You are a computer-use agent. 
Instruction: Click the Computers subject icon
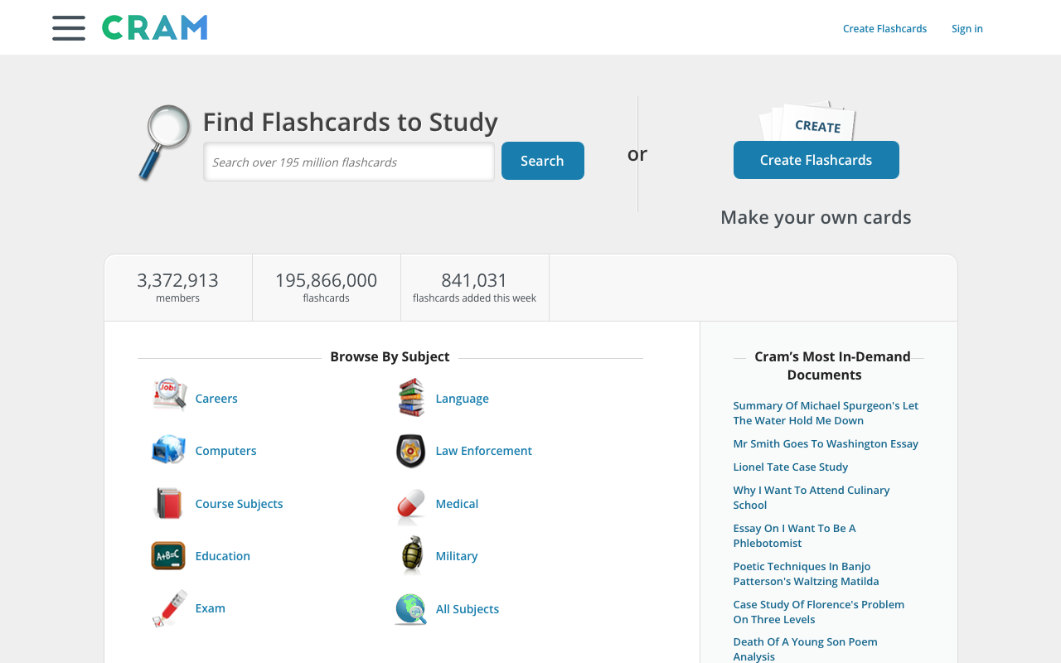click(169, 449)
